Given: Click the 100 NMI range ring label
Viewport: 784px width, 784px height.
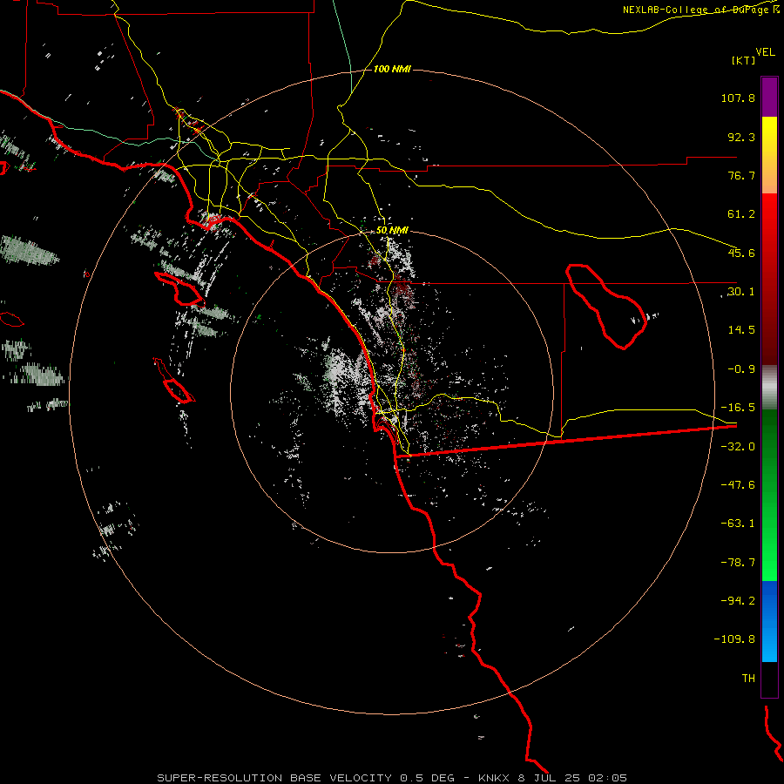Looking at the screenshot, I should (392, 69).
